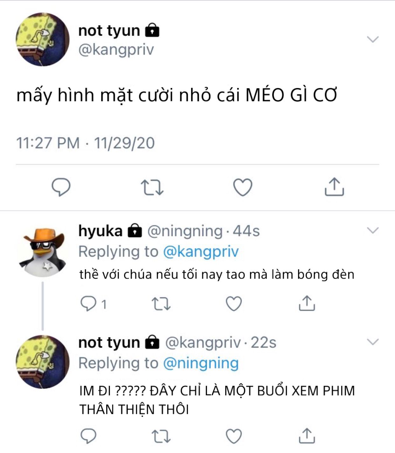The width and height of the screenshot is (395, 453).
Task: Retweet hyuka's reply about bóng đèn
Action: pyautogui.click(x=161, y=304)
